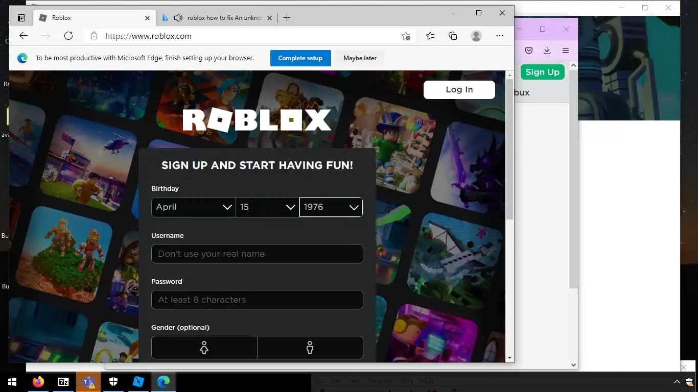Dismiss with Maybe later button
This screenshot has width=698, height=392.
(x=360, y=58)
